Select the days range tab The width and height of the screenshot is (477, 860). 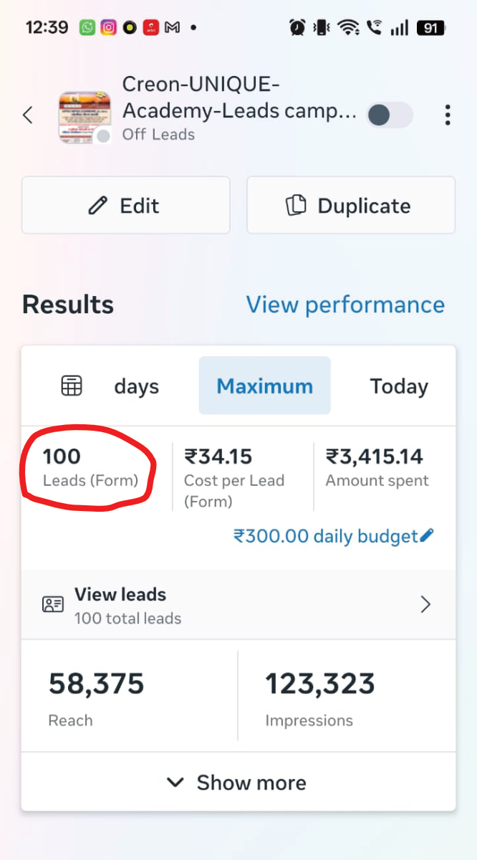tap(136, 387)
